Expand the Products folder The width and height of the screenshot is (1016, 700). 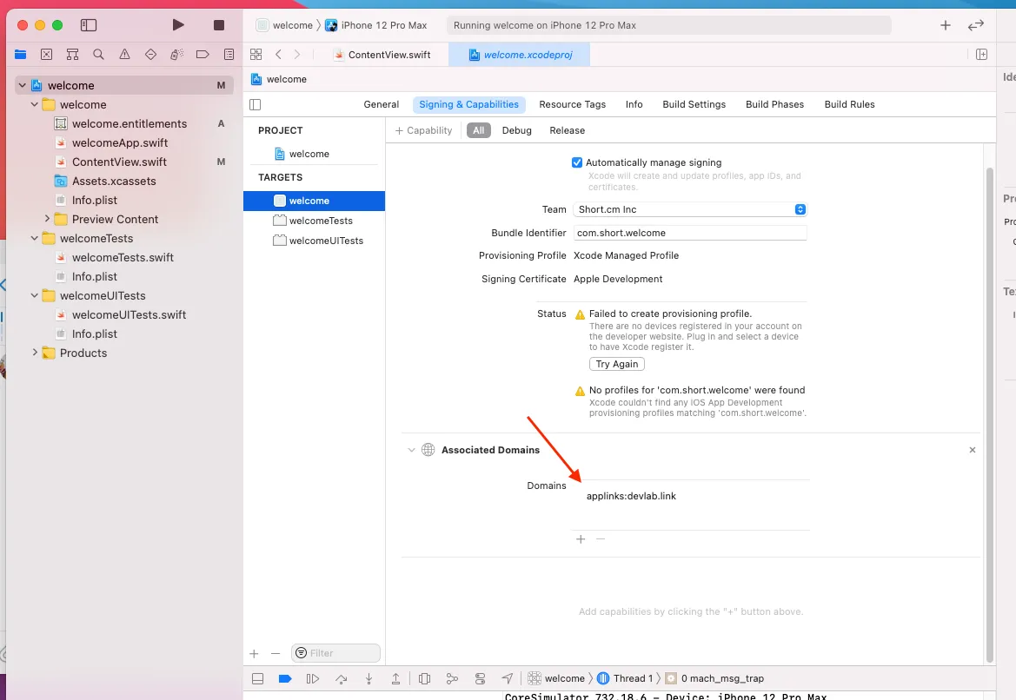pyautogui.click(x=35, y=353)
